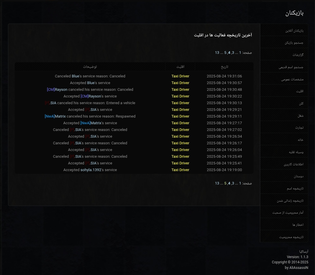This screenshot has height=275, width=315.
Task: Go to گزارشات in the sidebar
Action: [x=284, y=54]
